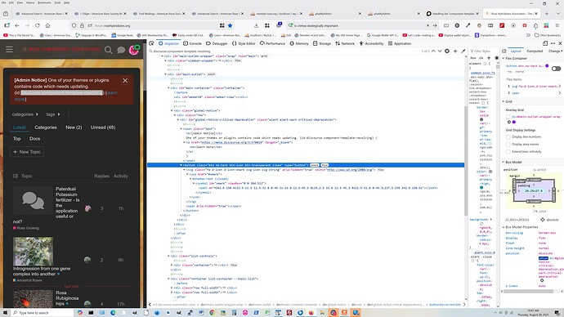The image size is (564, 317).
Task: Open the border color swatch in Rules
Action: pos(481,119)
